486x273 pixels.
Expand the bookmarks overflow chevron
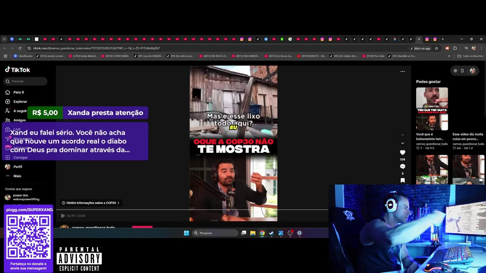click(449, 56)
